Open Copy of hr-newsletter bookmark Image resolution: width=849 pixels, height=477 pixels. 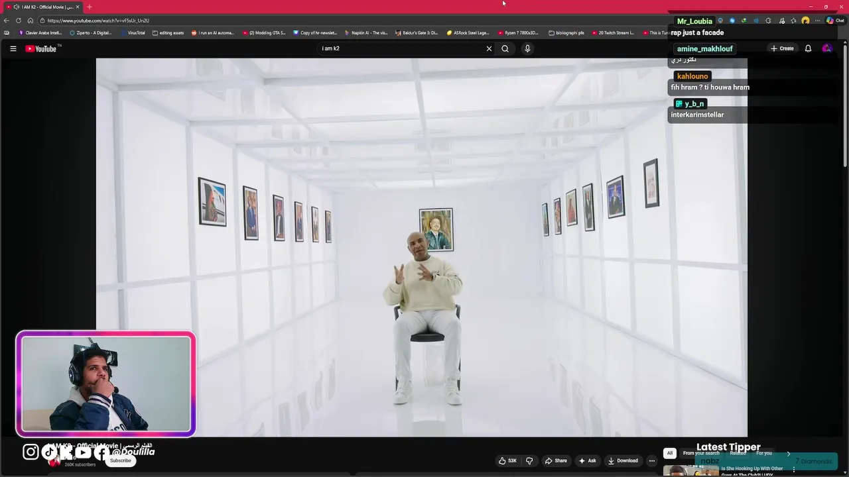point(315,32)
